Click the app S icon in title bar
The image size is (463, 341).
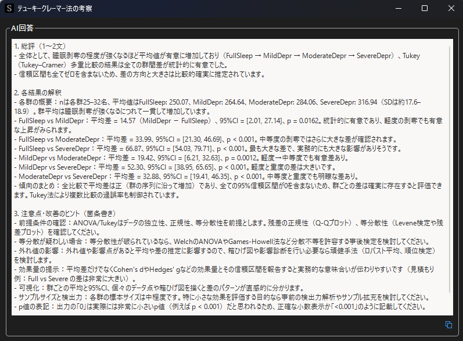click(x=9, y=8)
